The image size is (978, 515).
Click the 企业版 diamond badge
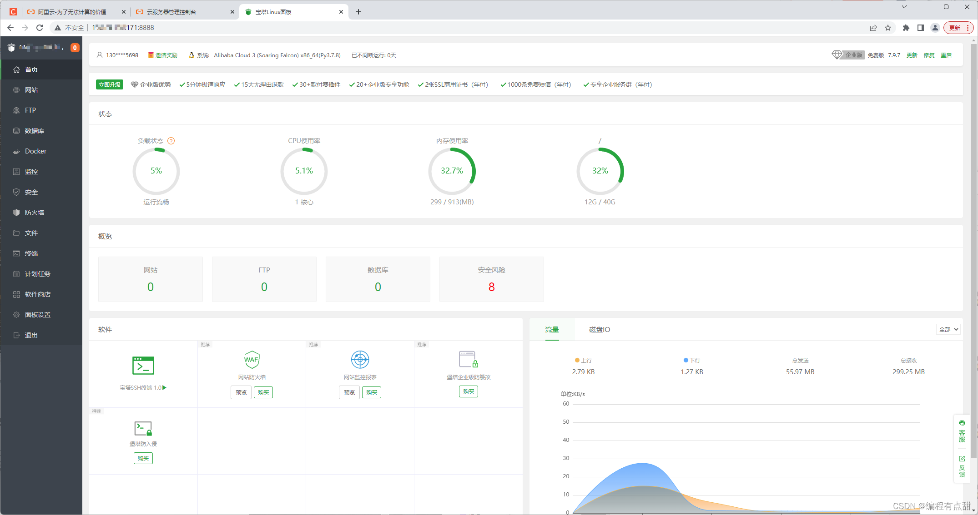[848, 55]
